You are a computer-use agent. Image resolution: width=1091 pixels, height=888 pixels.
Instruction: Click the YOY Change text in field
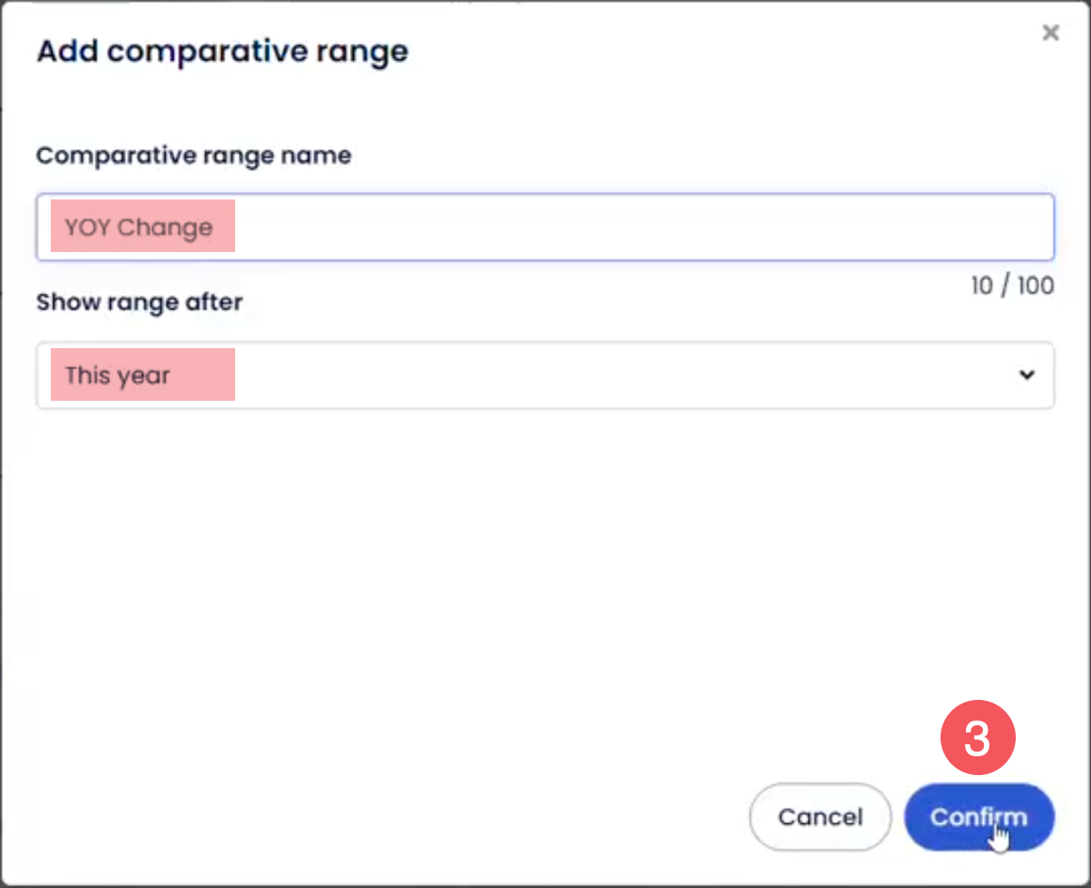point(138,228)
